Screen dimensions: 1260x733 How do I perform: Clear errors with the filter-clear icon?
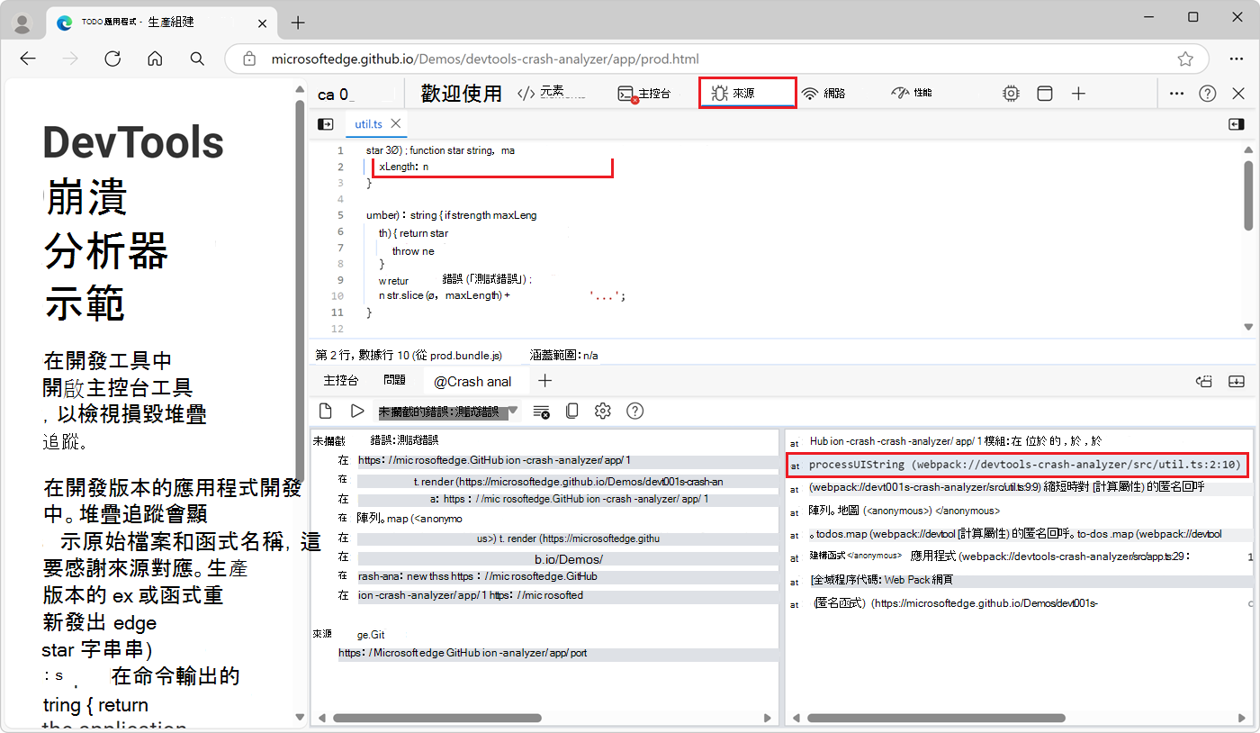[x=540, y=411]
